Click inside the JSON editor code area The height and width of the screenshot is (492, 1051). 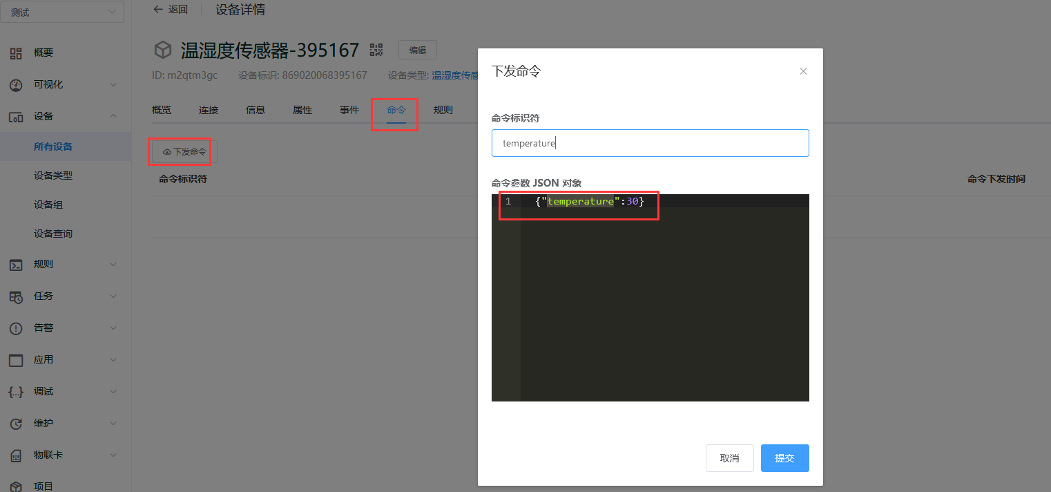(x=665, y=298)
